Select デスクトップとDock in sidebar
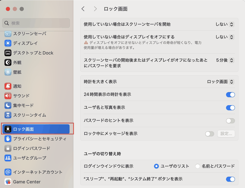Screen dimensions: 245x188 click(36, 53)
